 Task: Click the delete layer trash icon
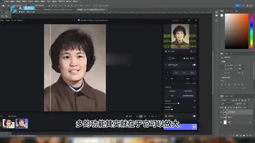251,135
